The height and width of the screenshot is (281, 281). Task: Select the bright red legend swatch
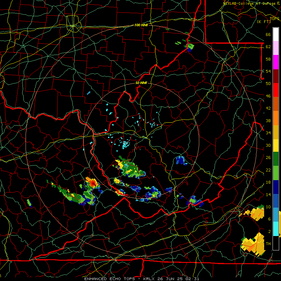pos(276,90)
